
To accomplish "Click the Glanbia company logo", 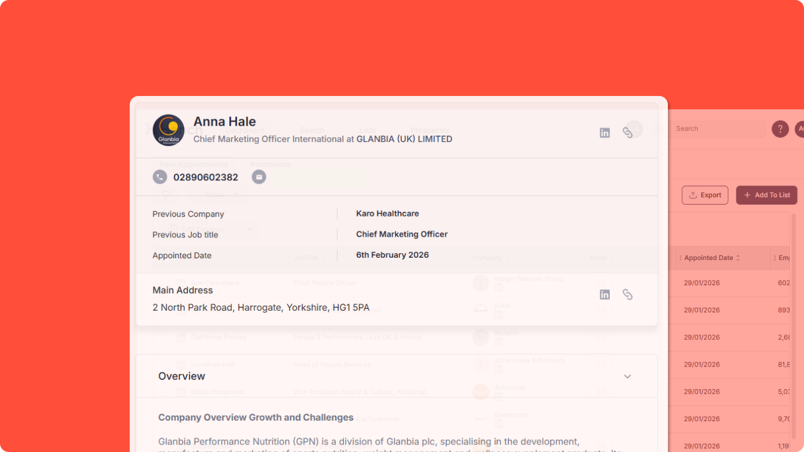I will point(169,130).
